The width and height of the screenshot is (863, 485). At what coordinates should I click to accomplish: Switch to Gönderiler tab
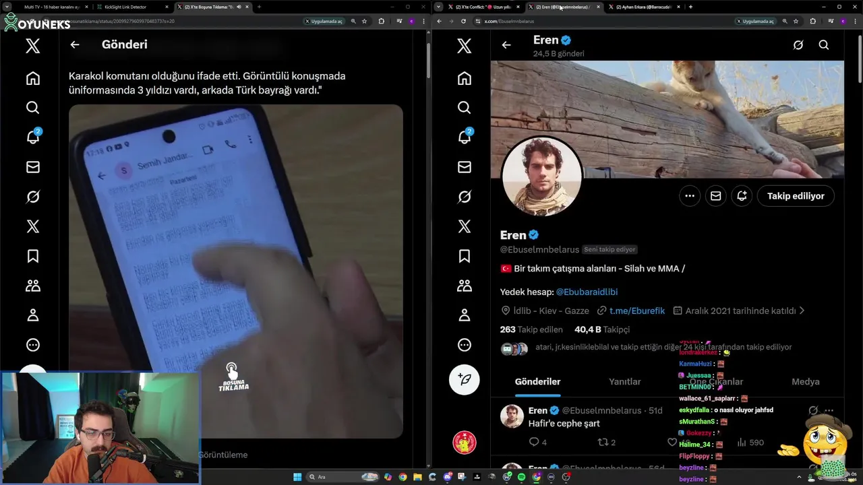pyautogui.click(x=537, y=381)
